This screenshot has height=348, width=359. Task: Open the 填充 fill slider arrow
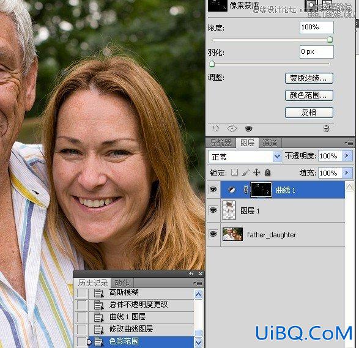(347, 173)
